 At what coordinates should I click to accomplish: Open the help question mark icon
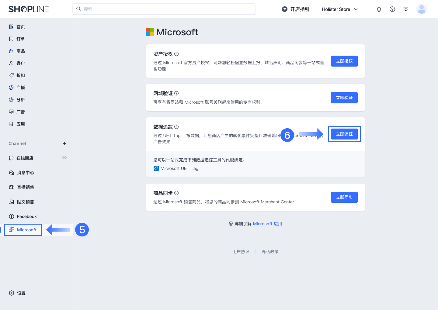392,9
